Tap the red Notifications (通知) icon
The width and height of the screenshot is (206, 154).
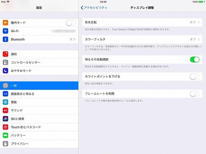(x=5, y=54)
